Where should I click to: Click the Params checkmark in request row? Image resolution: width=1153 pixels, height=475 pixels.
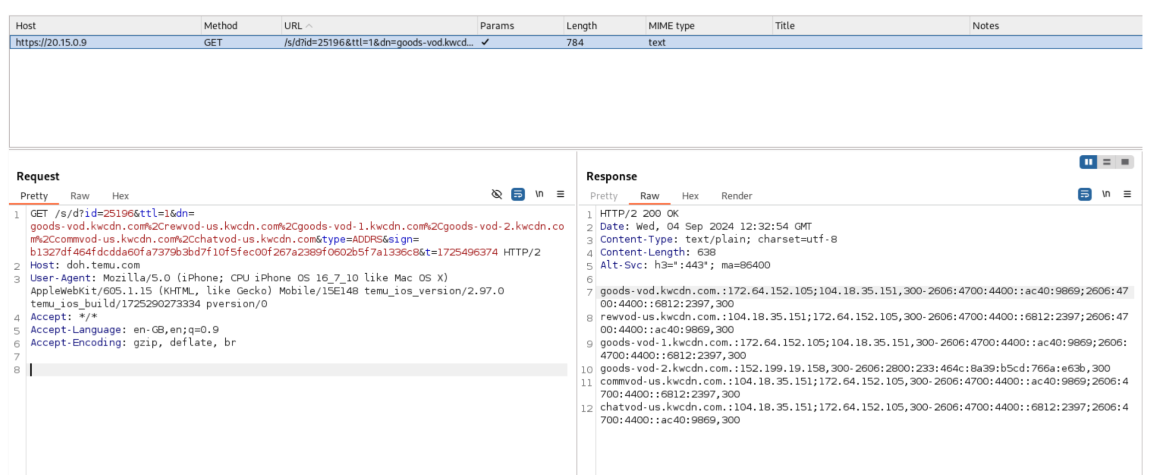tap(485, 42)
